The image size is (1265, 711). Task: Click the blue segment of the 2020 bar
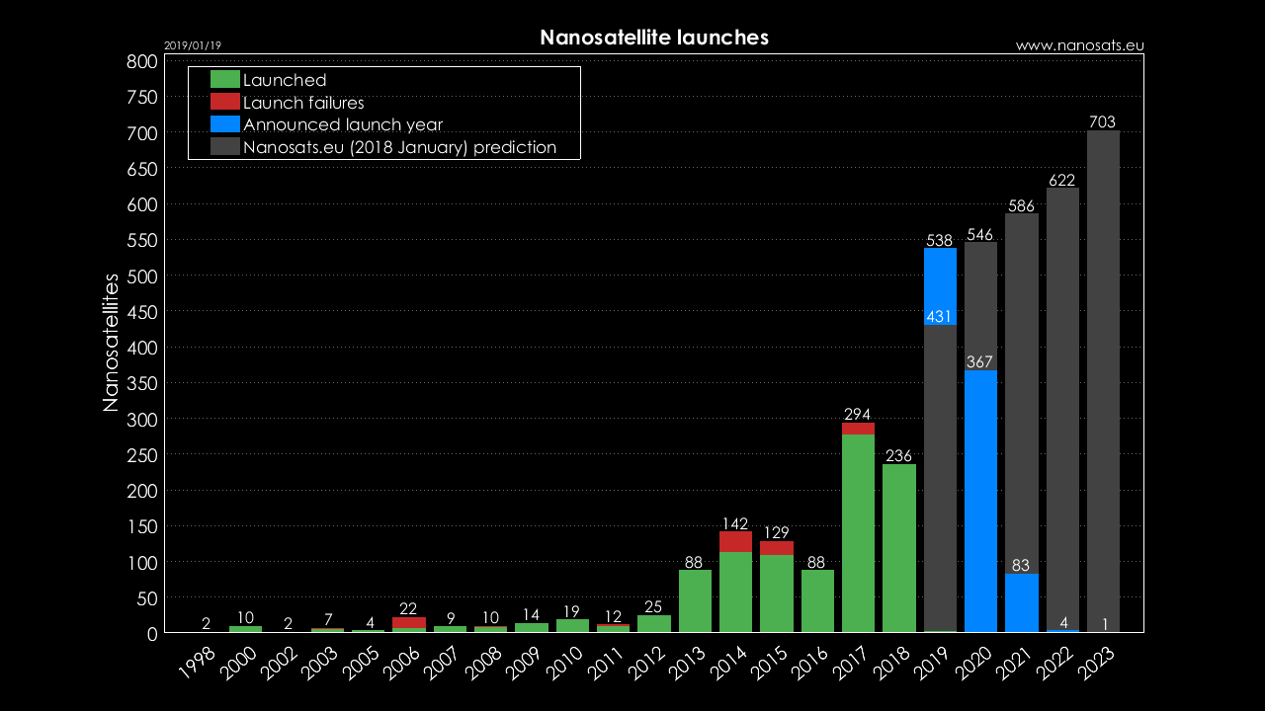pyautogui.click(x=980, y=501)
